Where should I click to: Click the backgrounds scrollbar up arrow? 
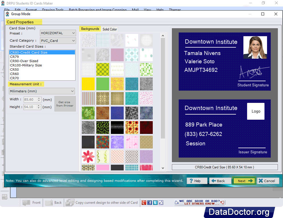[x=163, y=36]
